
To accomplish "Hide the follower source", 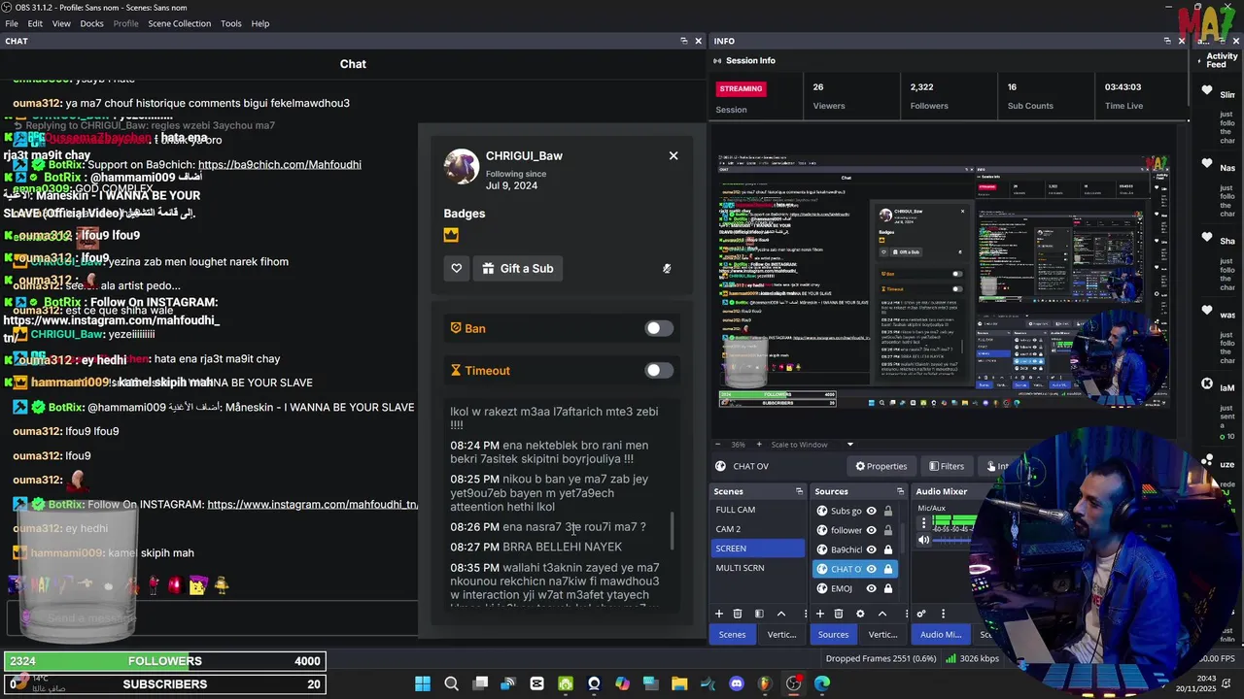I will pyautogui.click(x=872, y=530).
